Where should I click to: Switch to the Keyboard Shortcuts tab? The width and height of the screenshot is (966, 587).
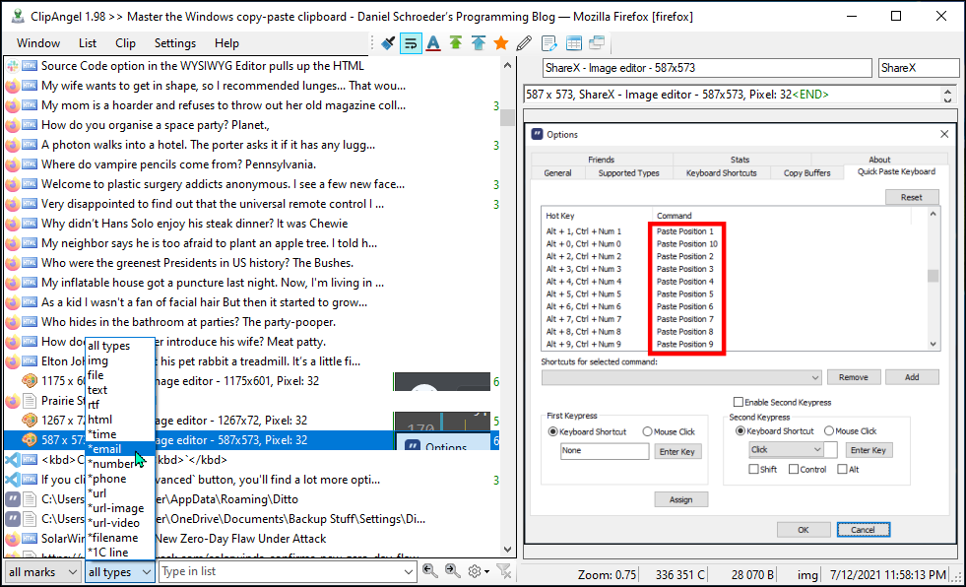(722, 173)
